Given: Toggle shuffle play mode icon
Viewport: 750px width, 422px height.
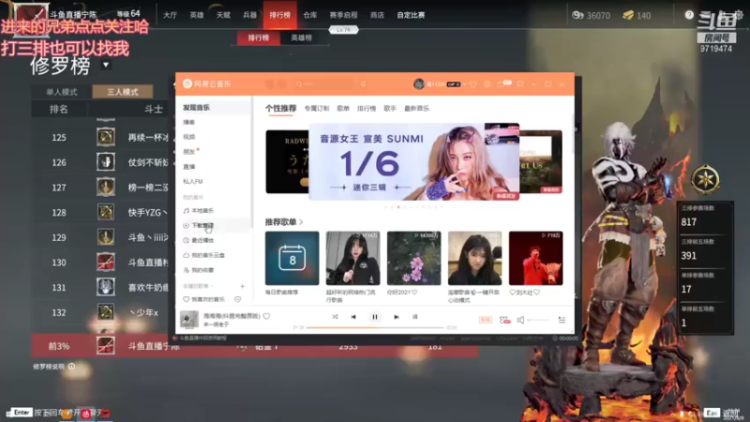Looking at the screenshot, I should (335, 317).
